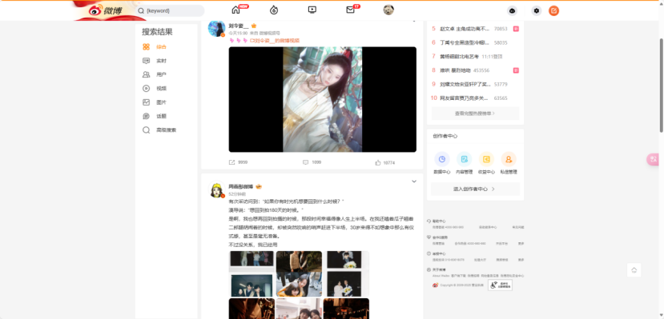This screenshot has width=664, height=319.
Task: Open the hot trending flame icon
Action: [x=274, y=10]
